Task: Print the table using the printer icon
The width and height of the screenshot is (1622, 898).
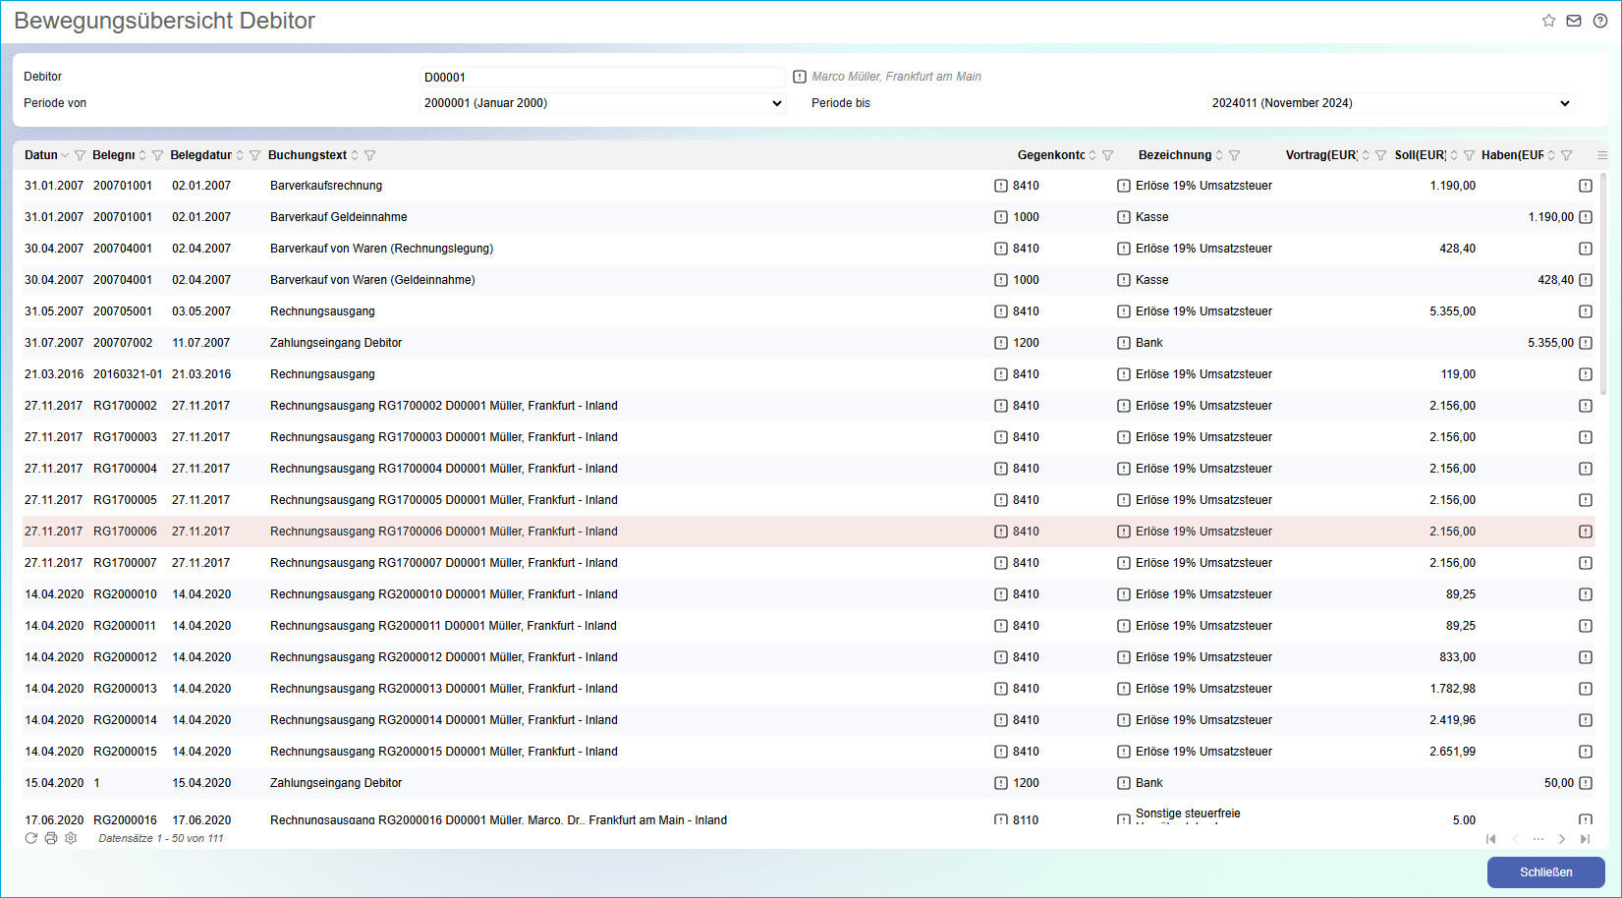Action: click(x=51, y=838)
